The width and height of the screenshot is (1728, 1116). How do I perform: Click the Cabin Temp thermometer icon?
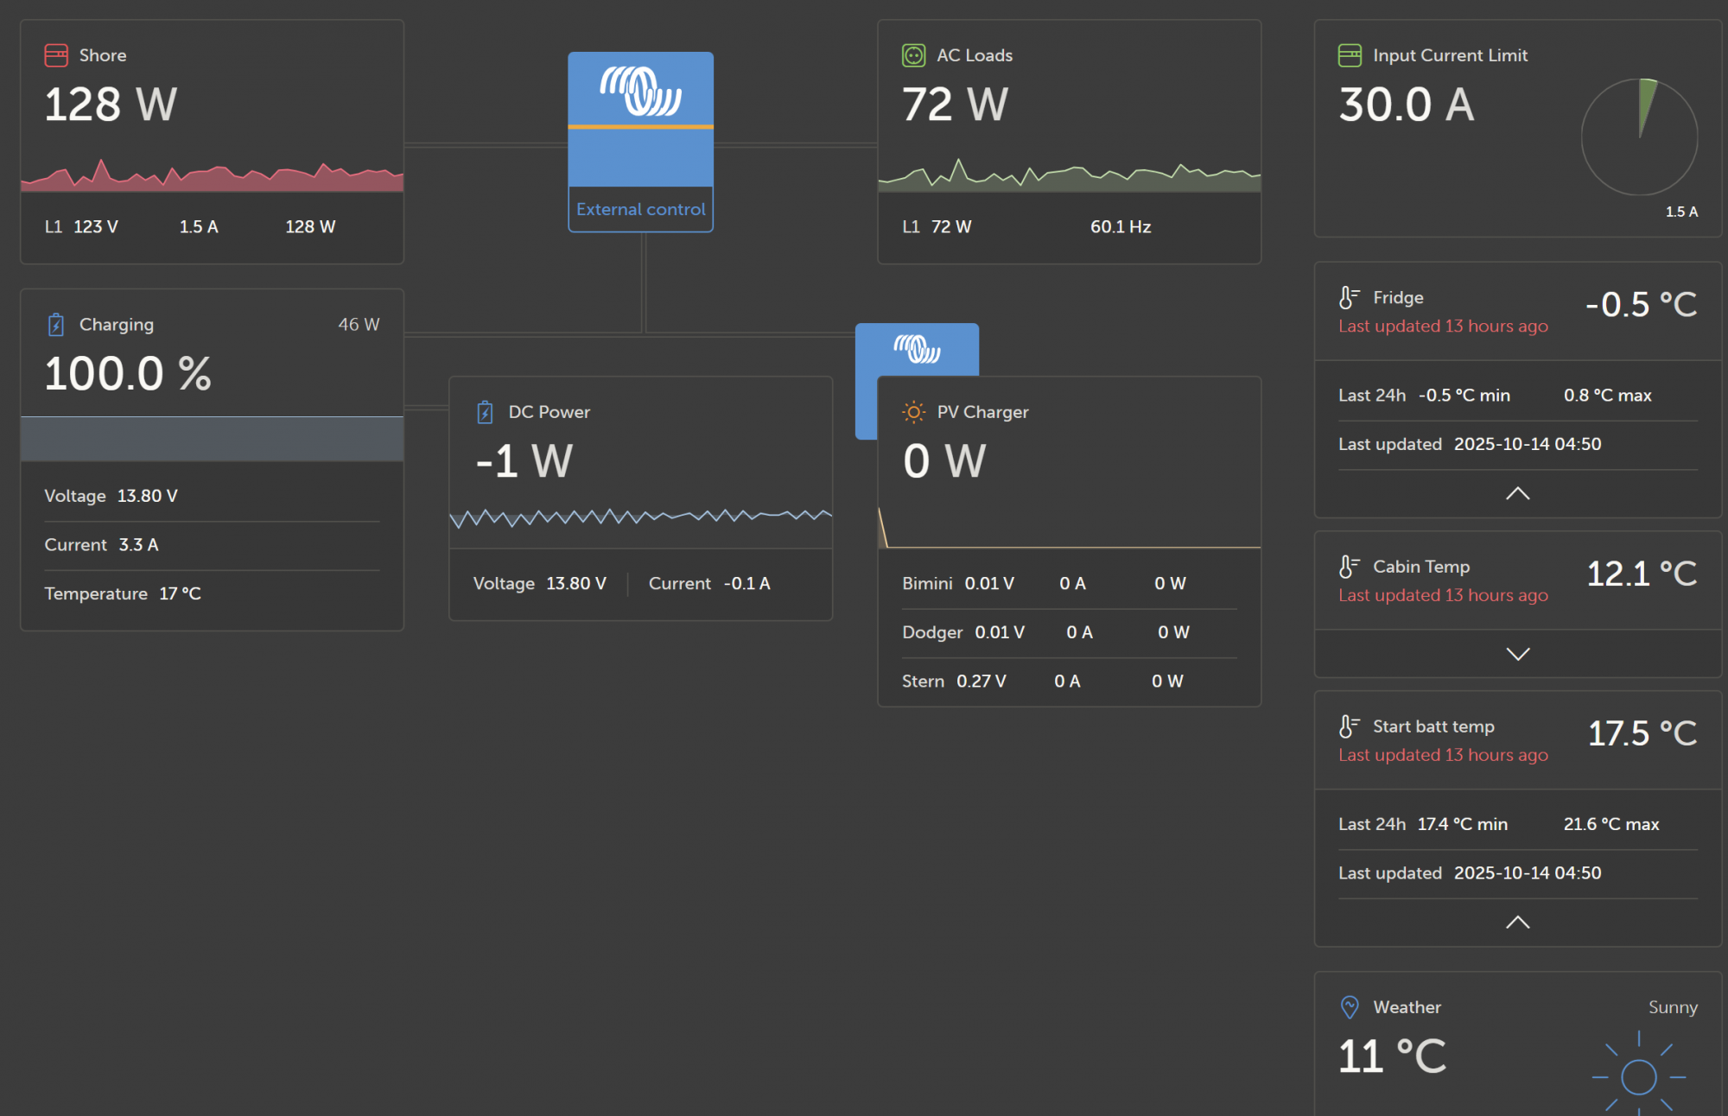click(x=1348, y=567)
